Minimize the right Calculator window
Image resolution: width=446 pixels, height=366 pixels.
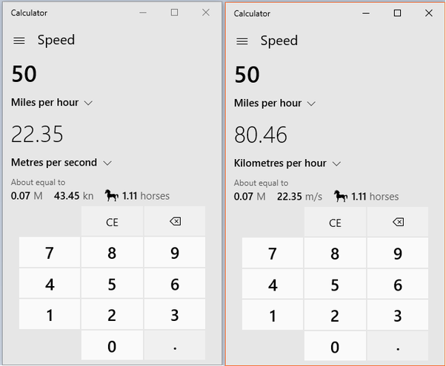pos(366,13)
